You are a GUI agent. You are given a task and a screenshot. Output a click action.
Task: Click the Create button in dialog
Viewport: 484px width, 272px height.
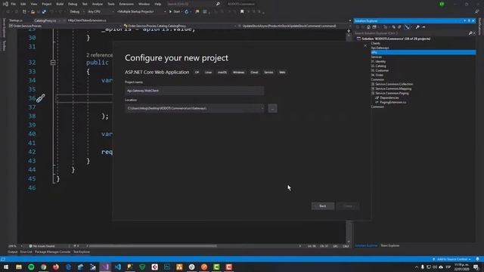point(348,206)
